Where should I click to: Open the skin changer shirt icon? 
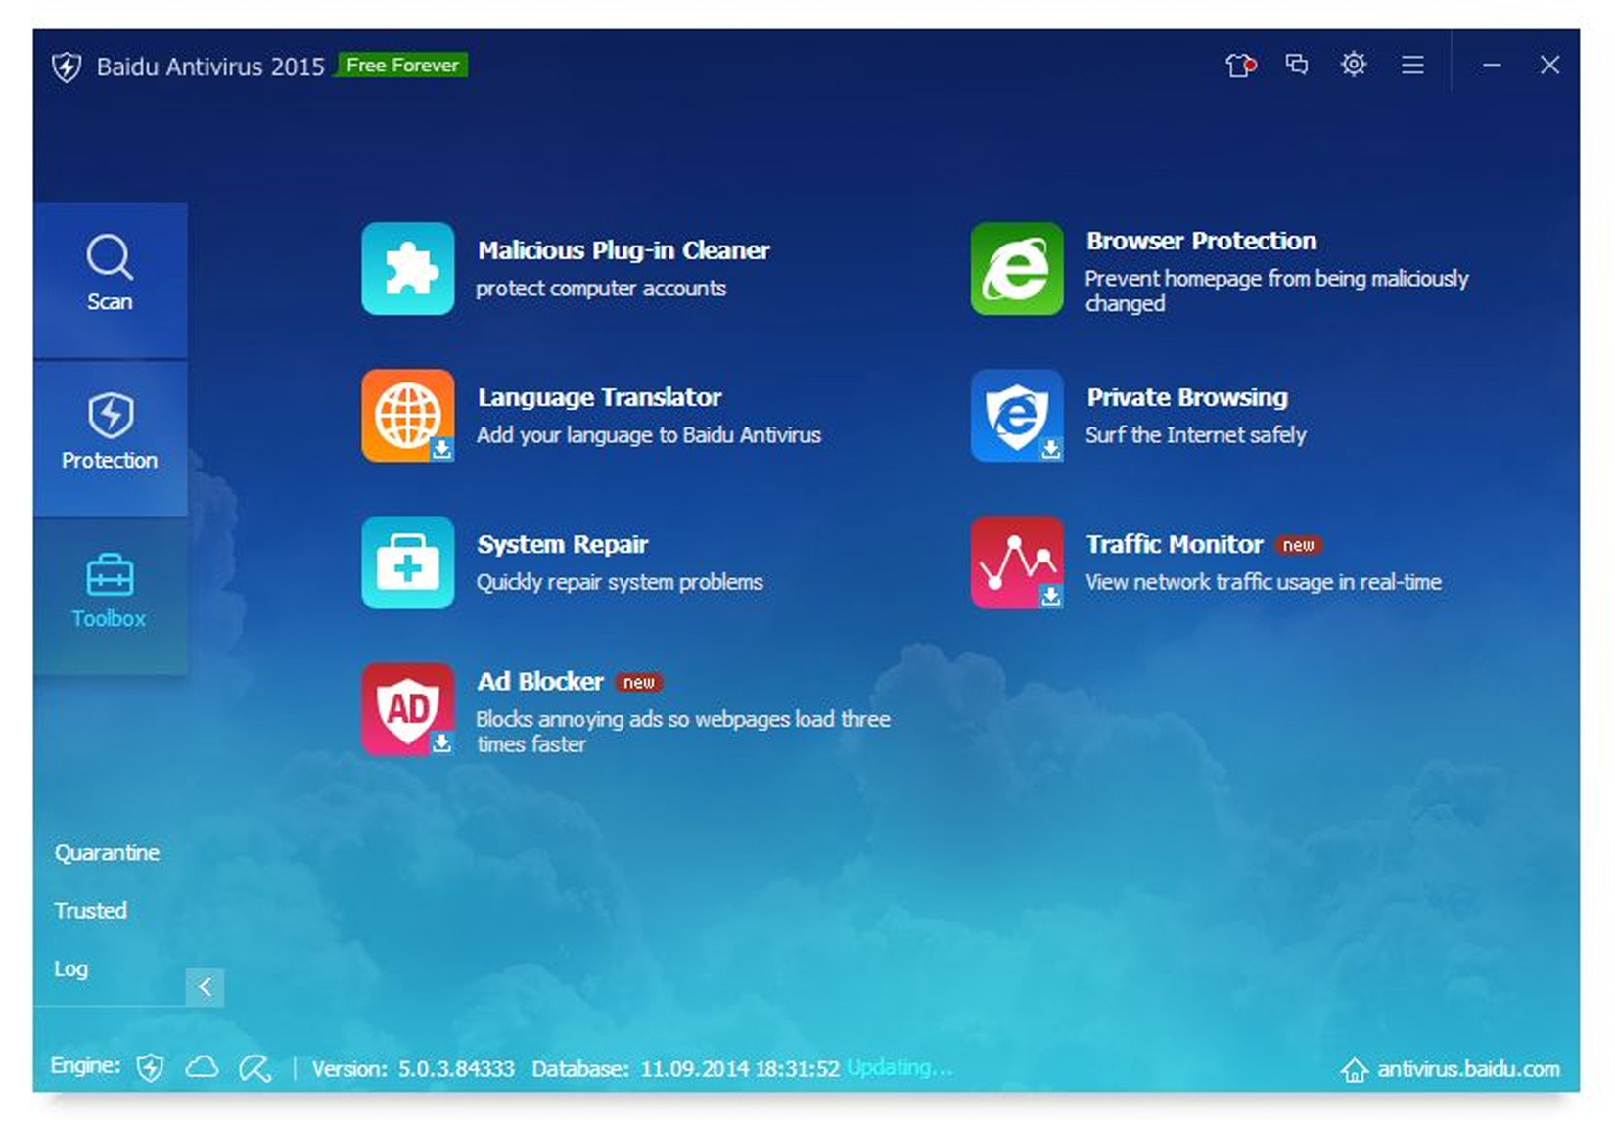1240,66
